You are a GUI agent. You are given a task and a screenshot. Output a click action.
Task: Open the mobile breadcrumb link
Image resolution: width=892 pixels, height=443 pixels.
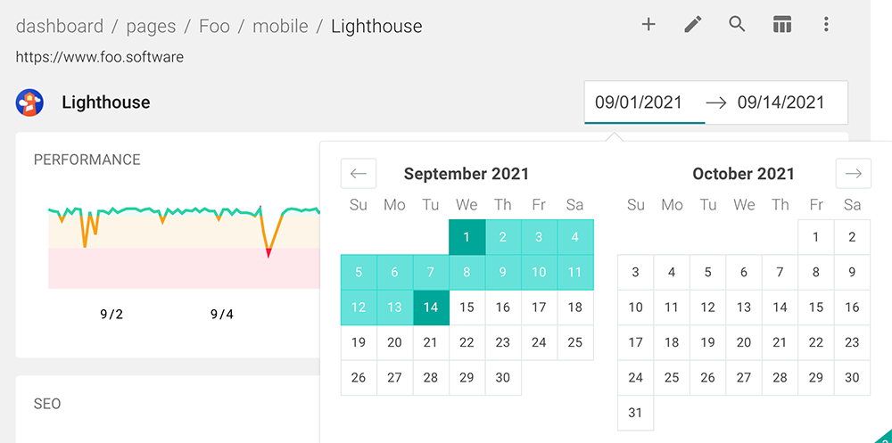pyautogui.click(x=280, y=26)
